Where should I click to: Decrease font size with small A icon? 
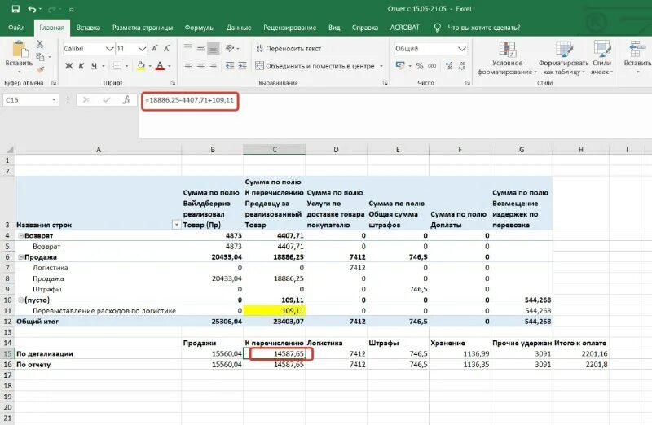tap(167, 49)
